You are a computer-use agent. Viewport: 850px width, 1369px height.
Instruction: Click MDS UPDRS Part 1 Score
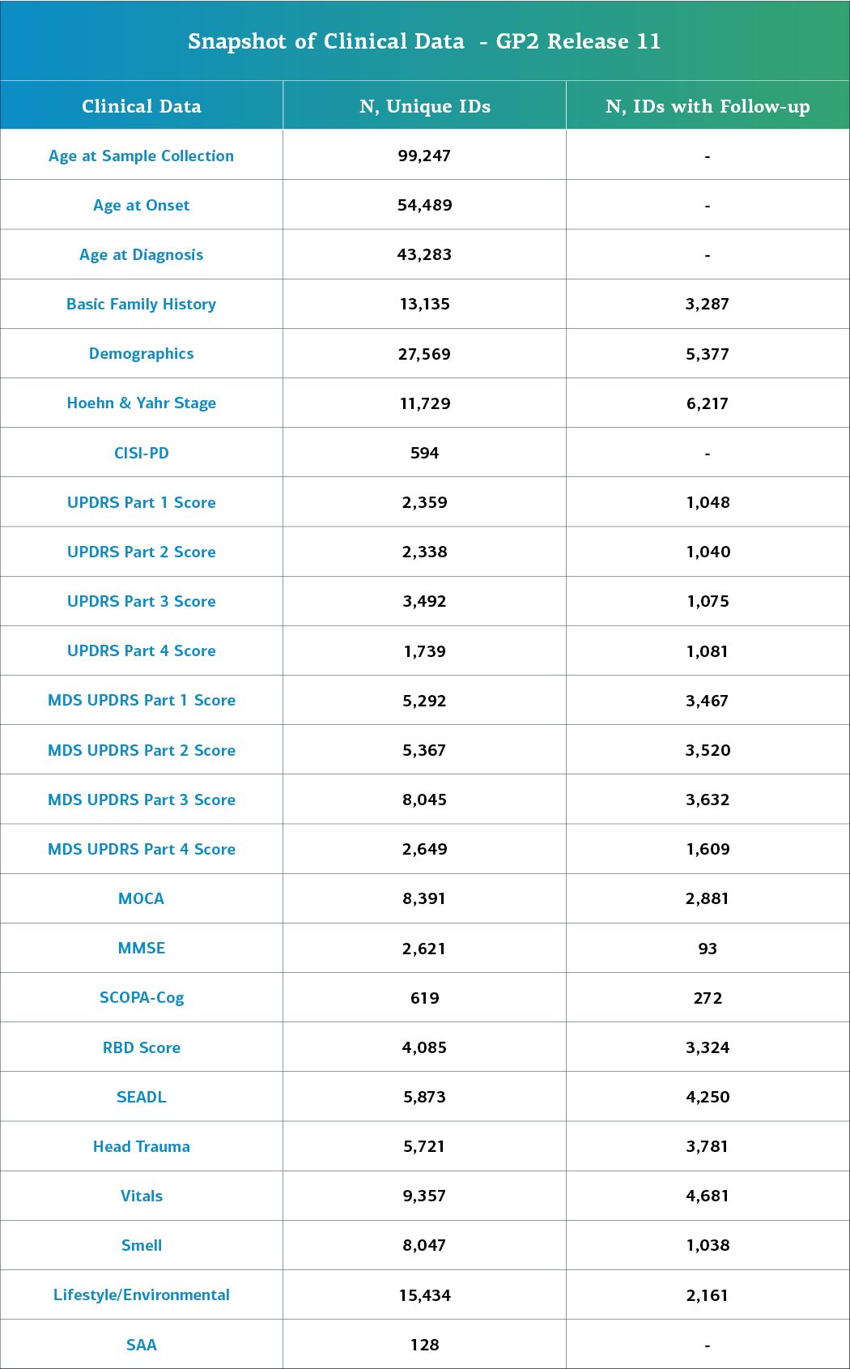tap(141, 700)
